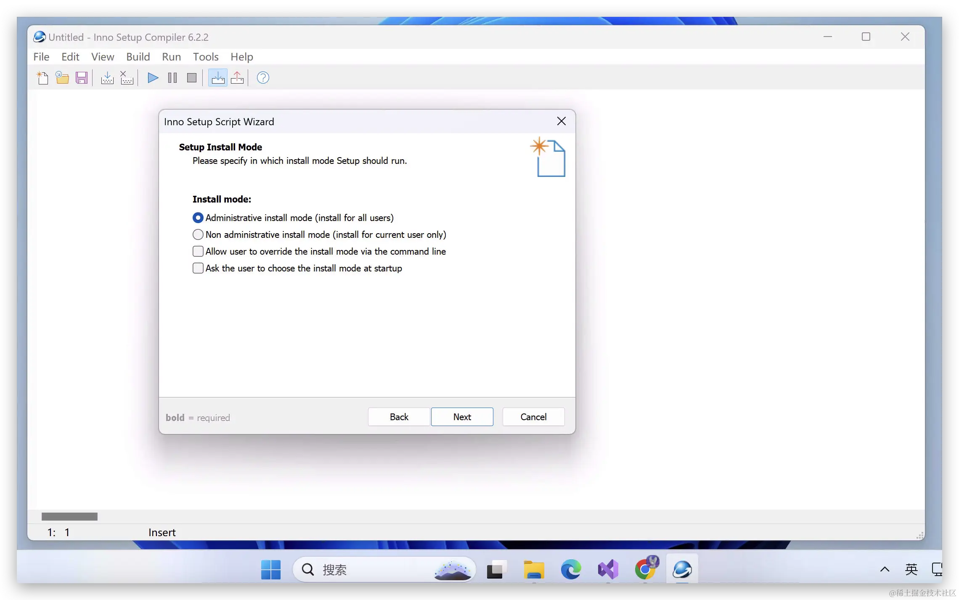
Task: Click the Open file folder icon
Action: point(62,78)
